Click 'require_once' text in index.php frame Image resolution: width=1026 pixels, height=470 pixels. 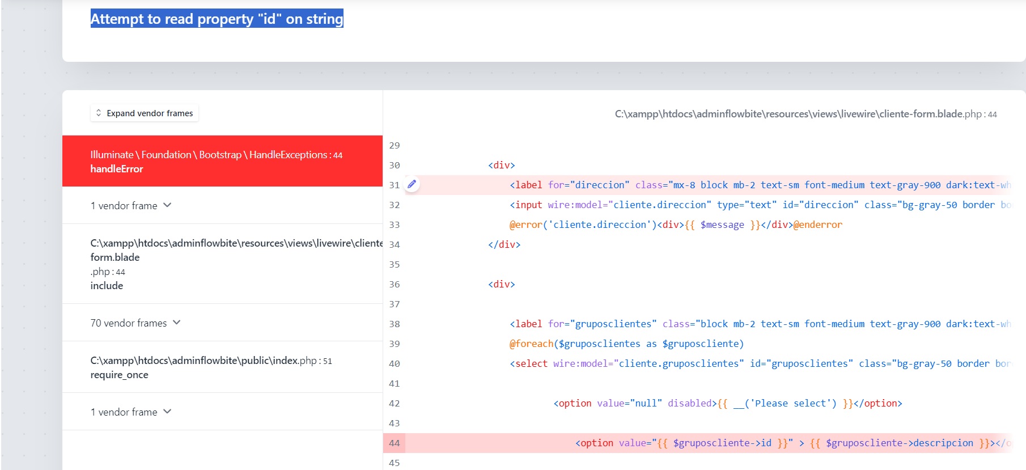(x=119, y=375)
